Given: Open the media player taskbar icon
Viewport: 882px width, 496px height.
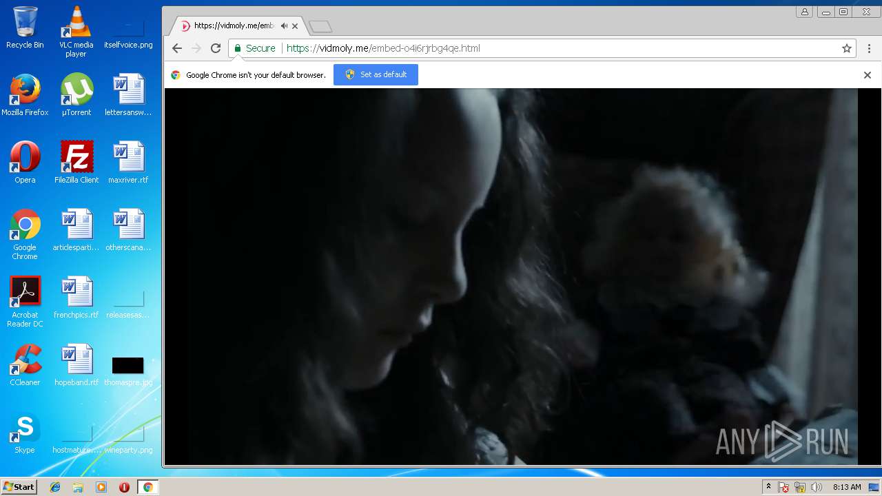Looking at the screenshot, I should [101, 487].
